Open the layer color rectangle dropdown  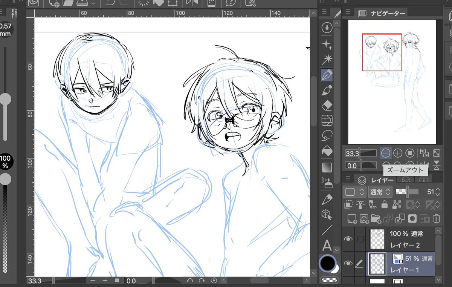pos(354,192)
